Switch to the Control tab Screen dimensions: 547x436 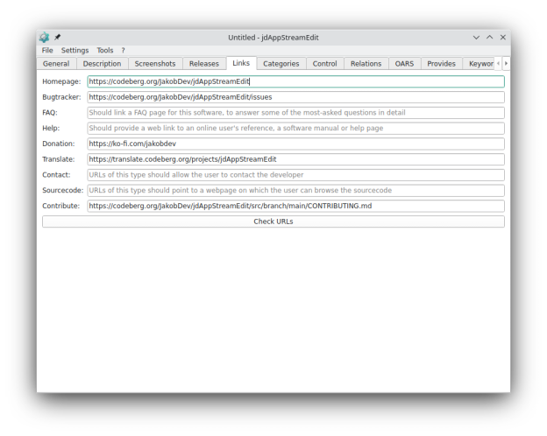[324, 64]
